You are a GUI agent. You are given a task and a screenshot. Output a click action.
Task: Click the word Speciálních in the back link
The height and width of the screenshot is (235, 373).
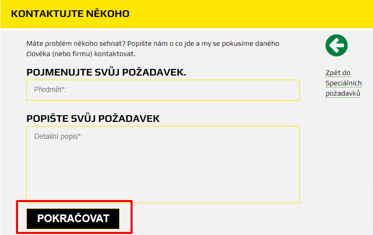click(344, 83)
